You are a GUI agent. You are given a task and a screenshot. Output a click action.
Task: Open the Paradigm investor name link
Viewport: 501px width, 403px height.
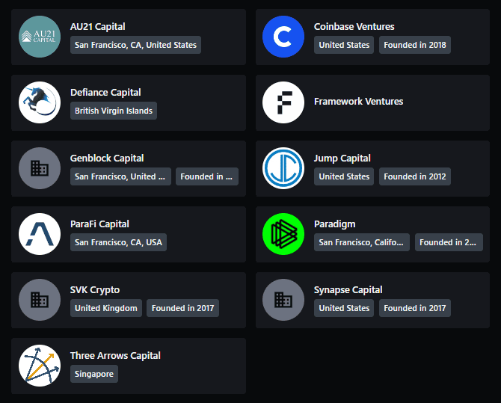[334, 224]
